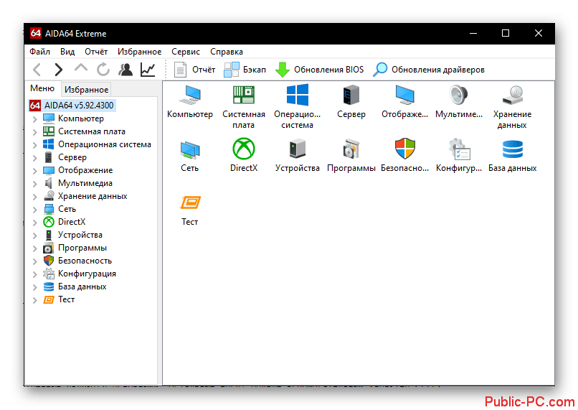Switch to the Избранное tab
The image size is (578, 410).
tap(86, 90)
